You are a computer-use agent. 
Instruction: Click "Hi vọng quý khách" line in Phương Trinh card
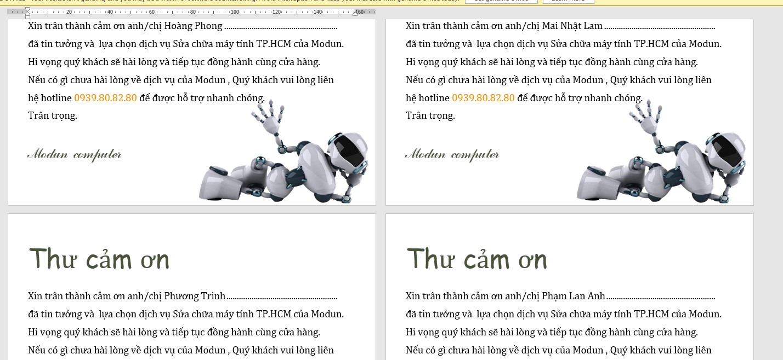coord(174,333)
